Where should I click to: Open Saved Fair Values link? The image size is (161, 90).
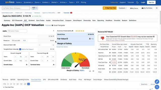point(62,47)
